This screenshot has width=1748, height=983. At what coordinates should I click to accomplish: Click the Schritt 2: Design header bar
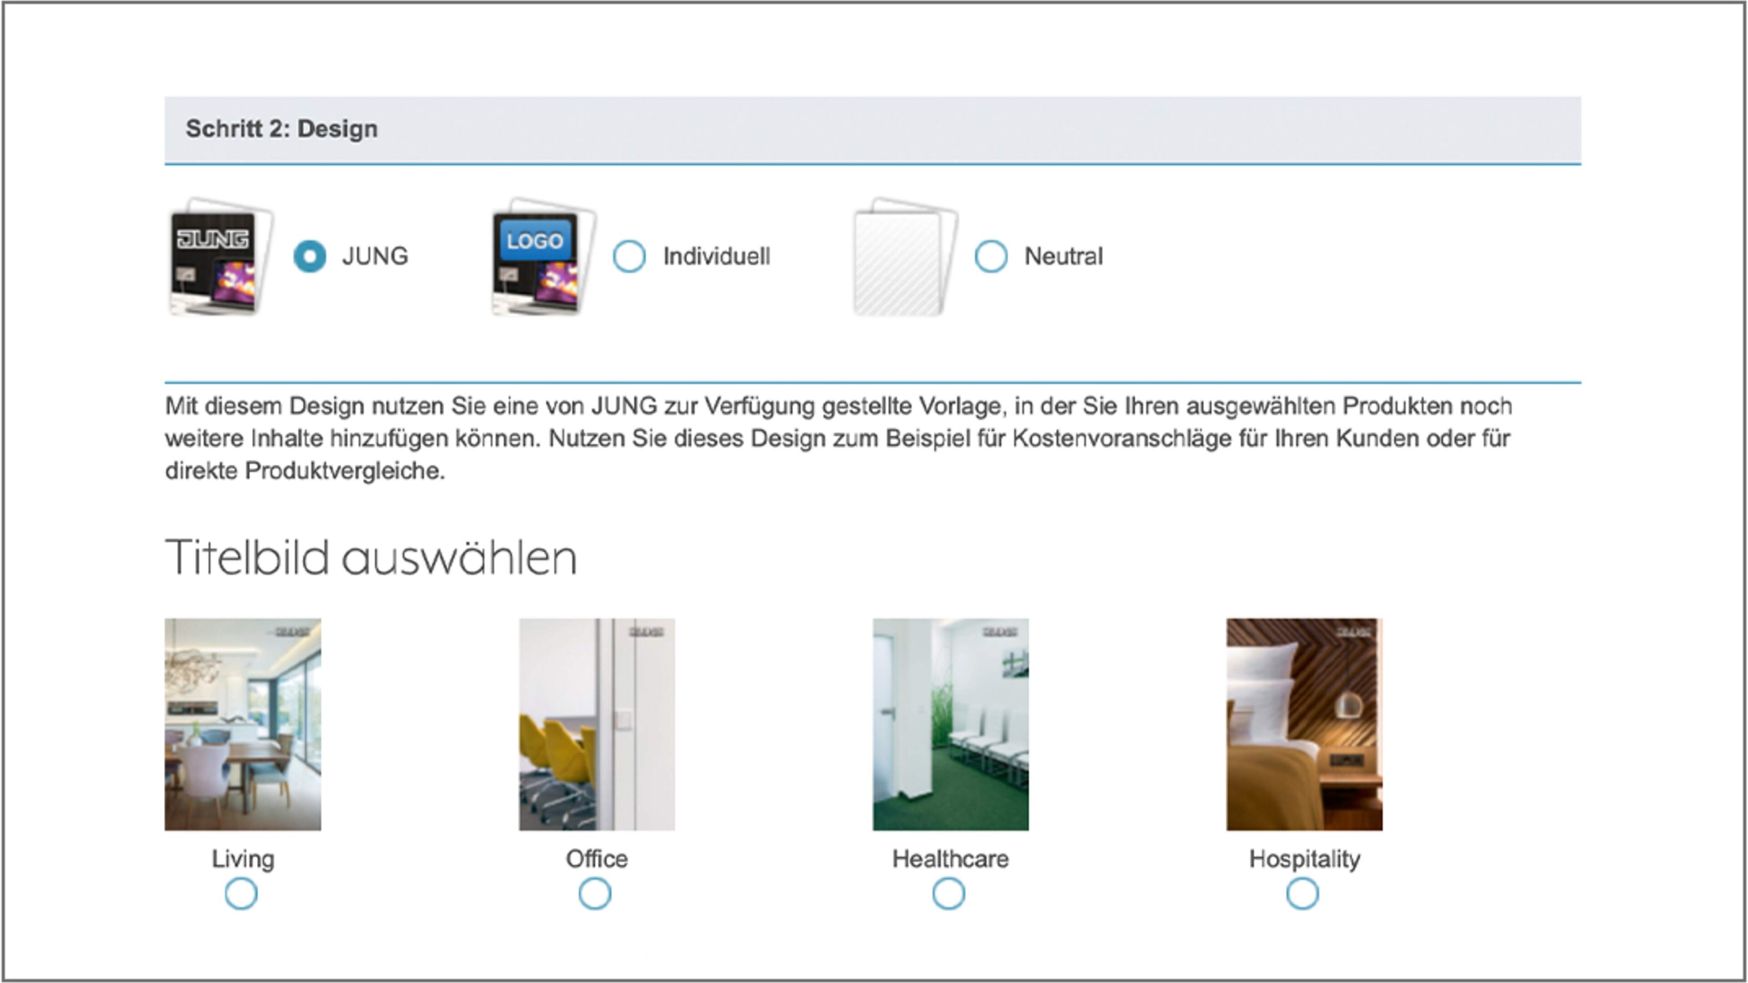coord(873,129)
